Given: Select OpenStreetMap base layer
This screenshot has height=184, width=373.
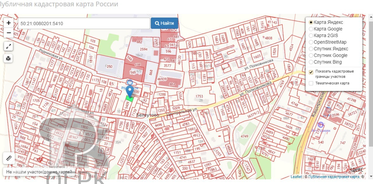Looking at the screenshot, I should click(x=311, y=42).
